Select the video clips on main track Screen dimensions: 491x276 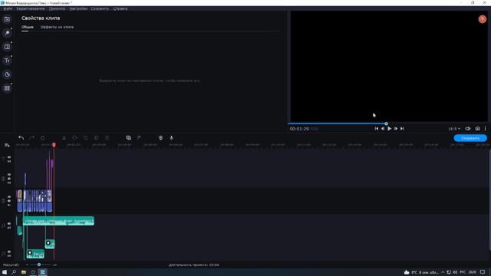pos(35,201)
